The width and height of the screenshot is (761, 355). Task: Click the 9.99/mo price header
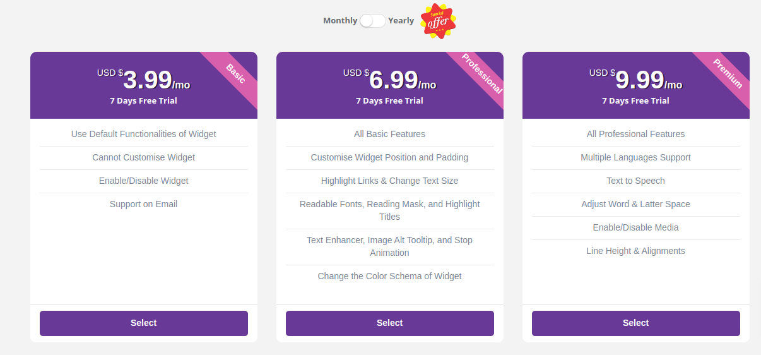tap(636, 80)
